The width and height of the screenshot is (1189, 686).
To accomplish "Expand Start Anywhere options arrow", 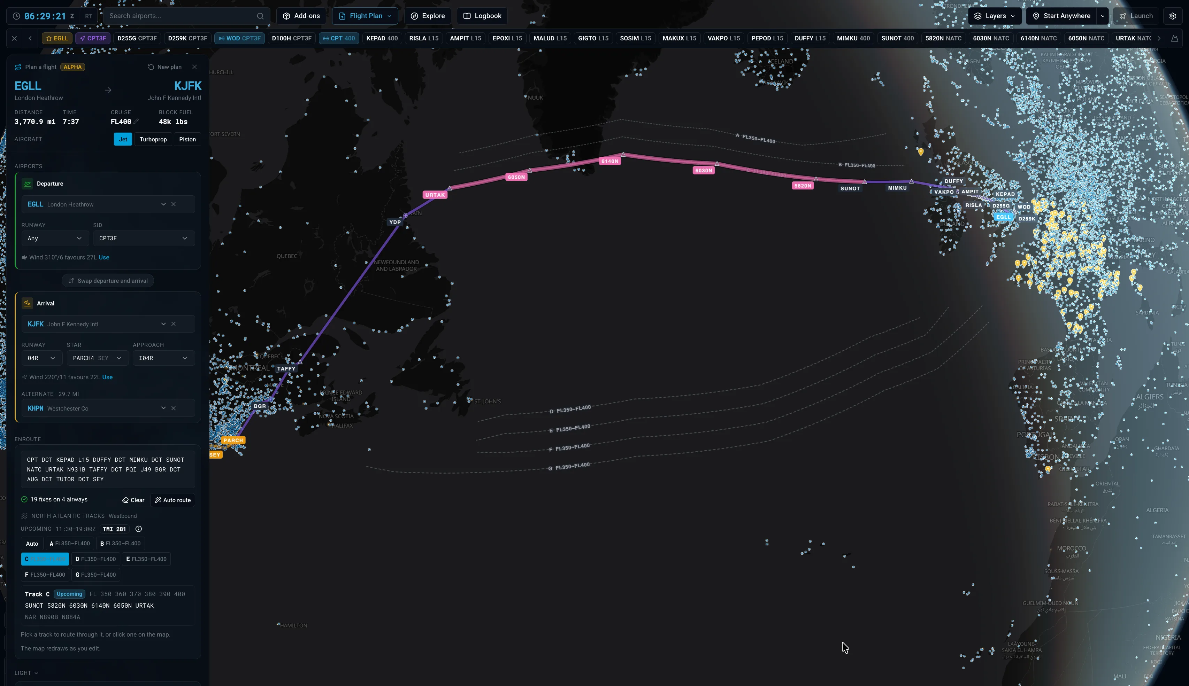I will (x=1102, y=16).
